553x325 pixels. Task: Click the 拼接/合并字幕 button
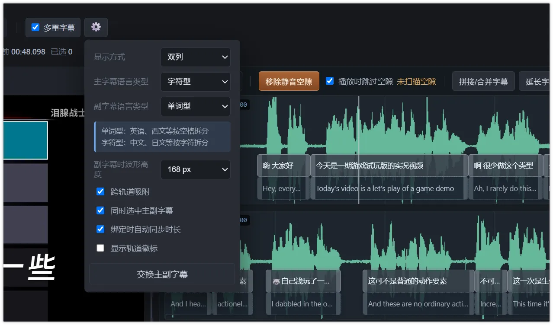(483, 81)
